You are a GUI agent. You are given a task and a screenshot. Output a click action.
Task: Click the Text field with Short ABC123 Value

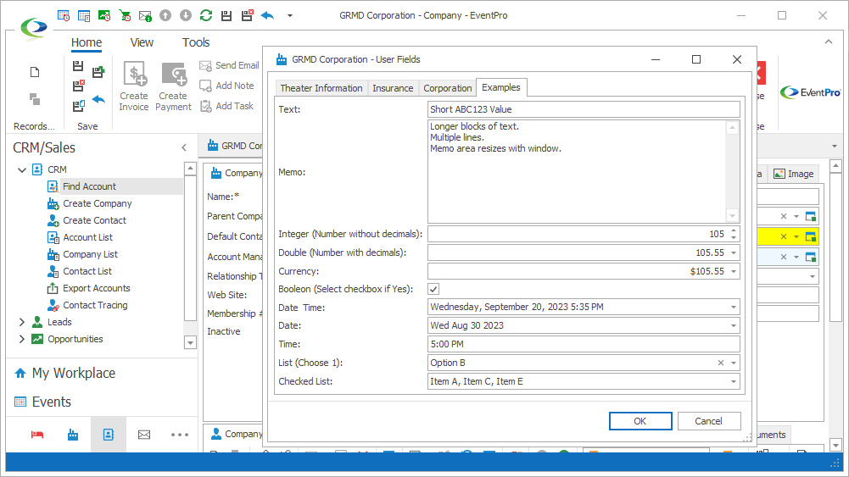click(584, 109)
